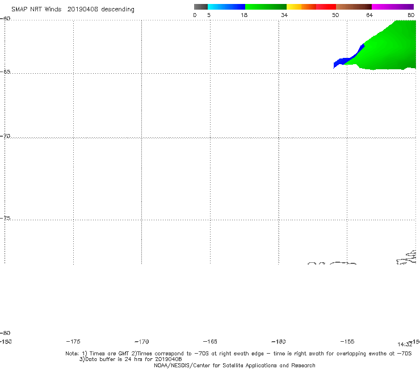Click the latitude label '-70'

(x=5, y=136)
